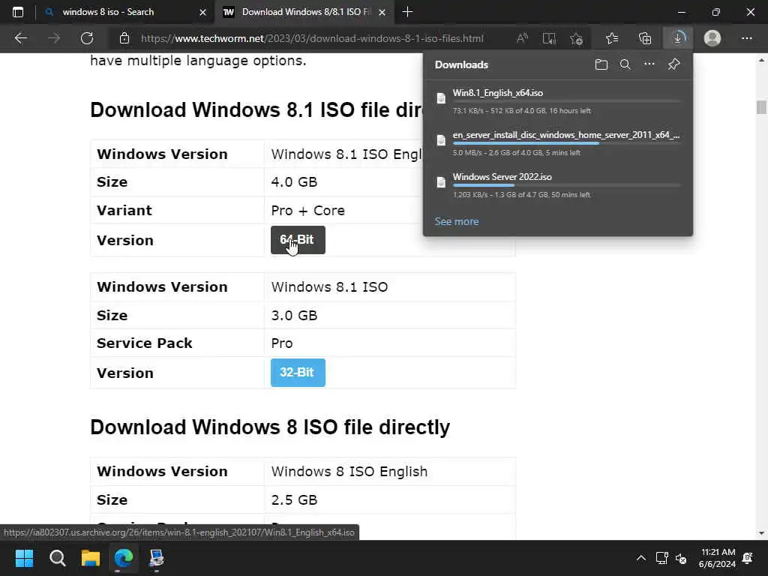Go back to the previous page
Viewport: 768px width, 576px height.
pos(20,38)
